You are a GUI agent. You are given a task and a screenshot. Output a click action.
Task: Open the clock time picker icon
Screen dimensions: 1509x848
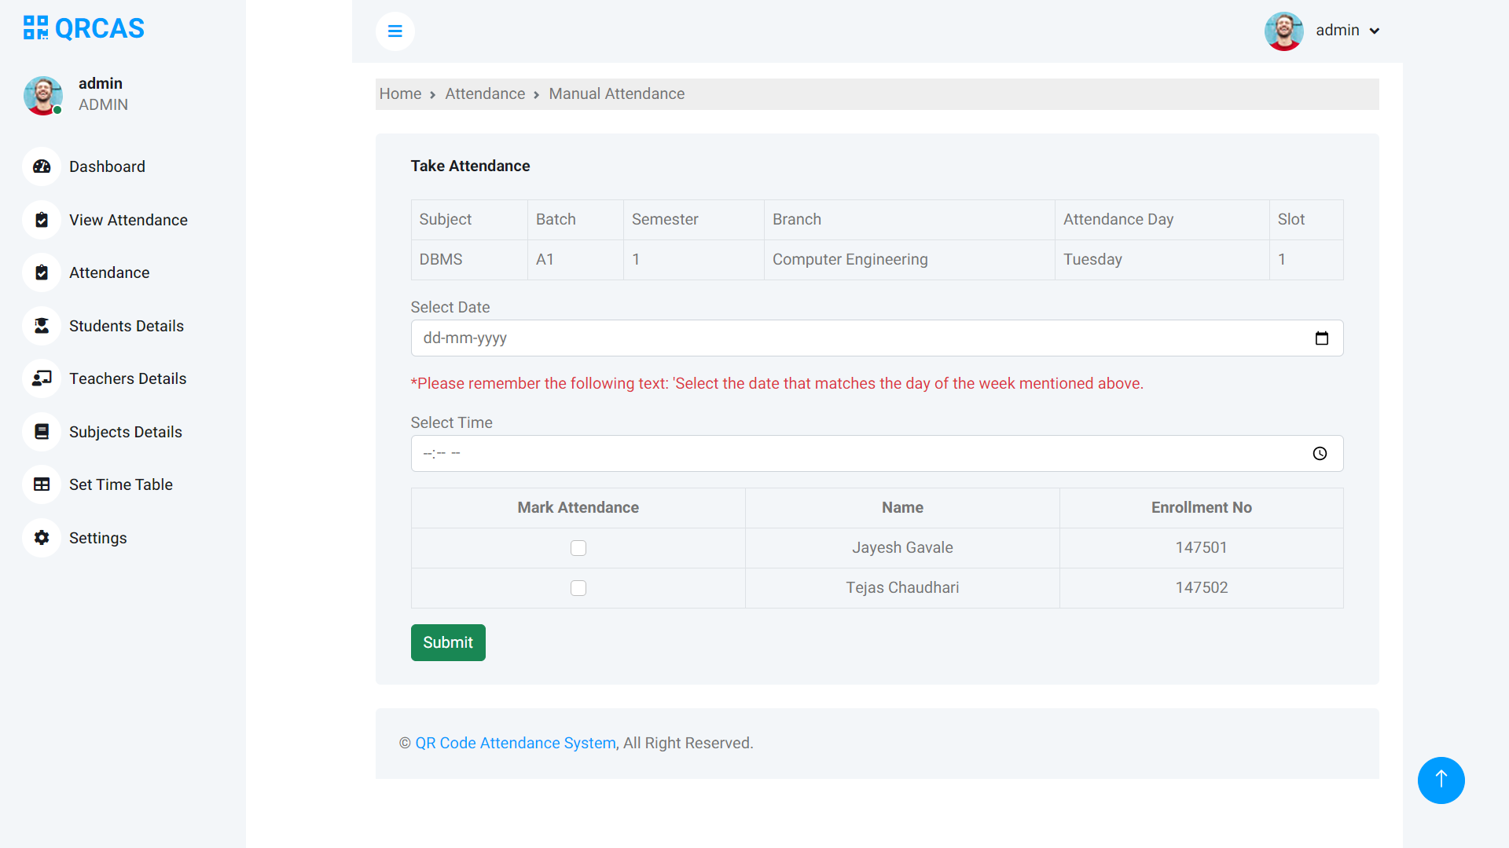(1320, 454)
